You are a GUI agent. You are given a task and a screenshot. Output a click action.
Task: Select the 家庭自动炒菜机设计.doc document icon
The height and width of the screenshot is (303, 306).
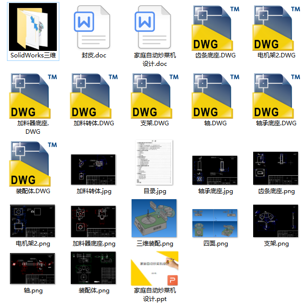(153, 27)
